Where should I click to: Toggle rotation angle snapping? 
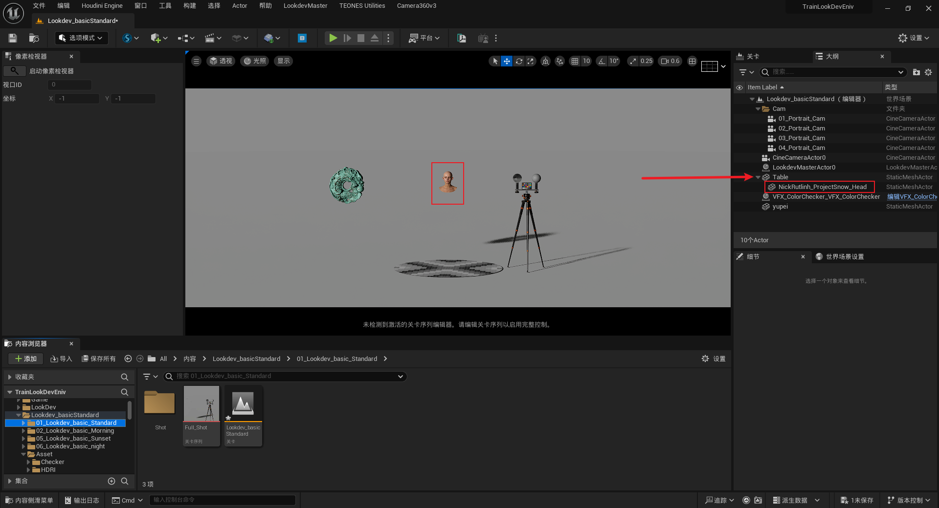(602, 61)
